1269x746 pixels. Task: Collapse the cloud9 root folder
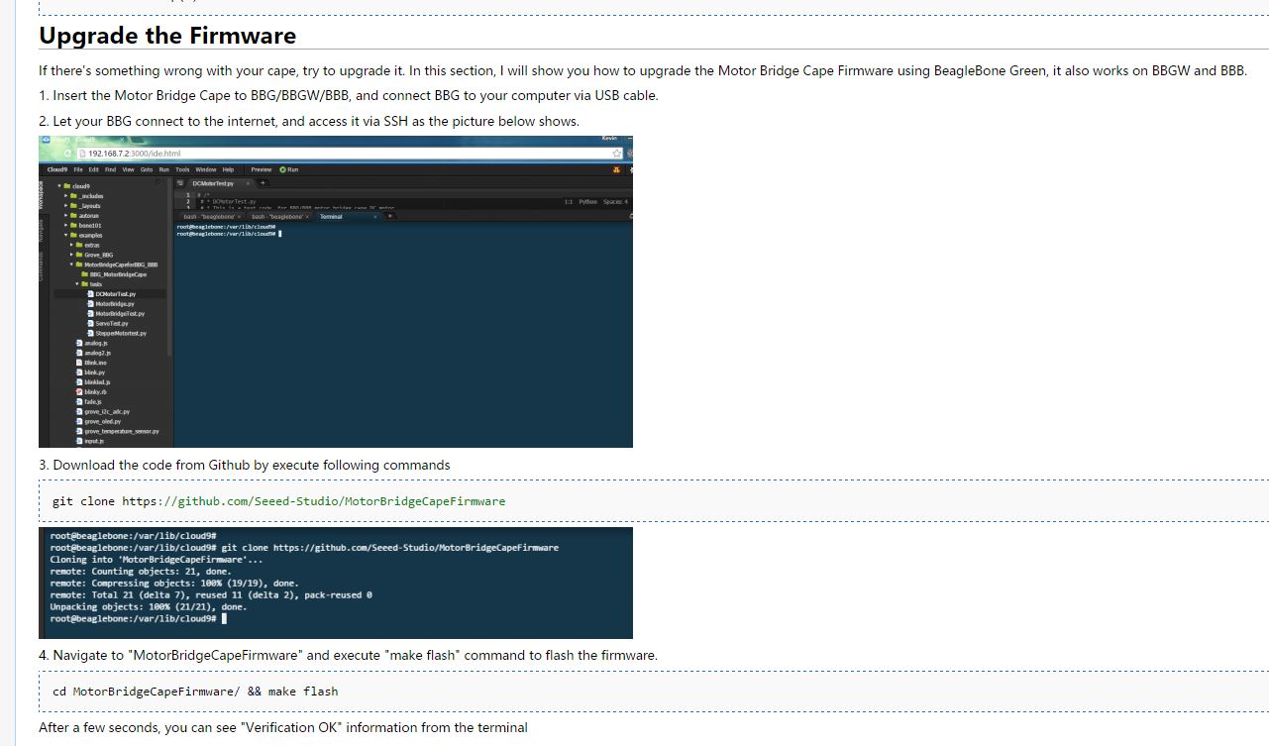tap(59, 186)
